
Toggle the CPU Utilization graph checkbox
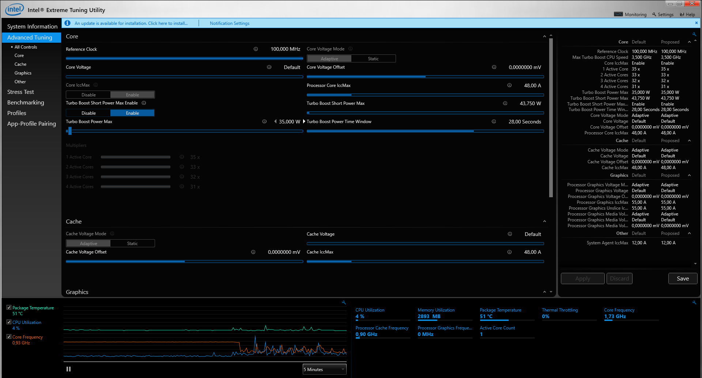click(x=9, y=322)
